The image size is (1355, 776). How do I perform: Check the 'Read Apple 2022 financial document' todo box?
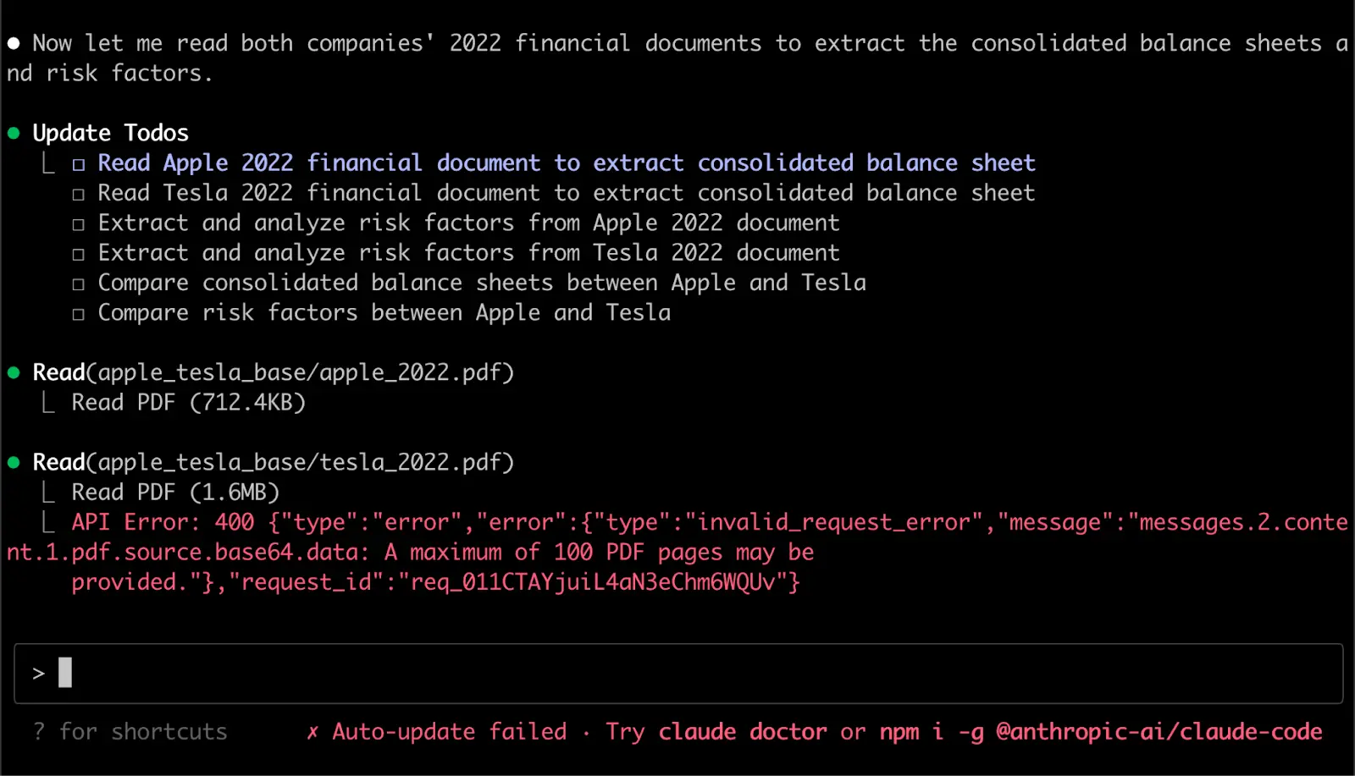tap(79, 164)
